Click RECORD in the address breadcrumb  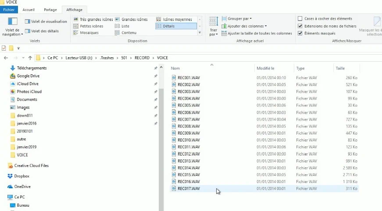[142, 58]
